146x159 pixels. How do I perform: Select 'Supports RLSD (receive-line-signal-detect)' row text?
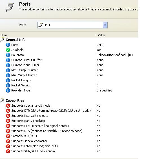pos(40,126)
